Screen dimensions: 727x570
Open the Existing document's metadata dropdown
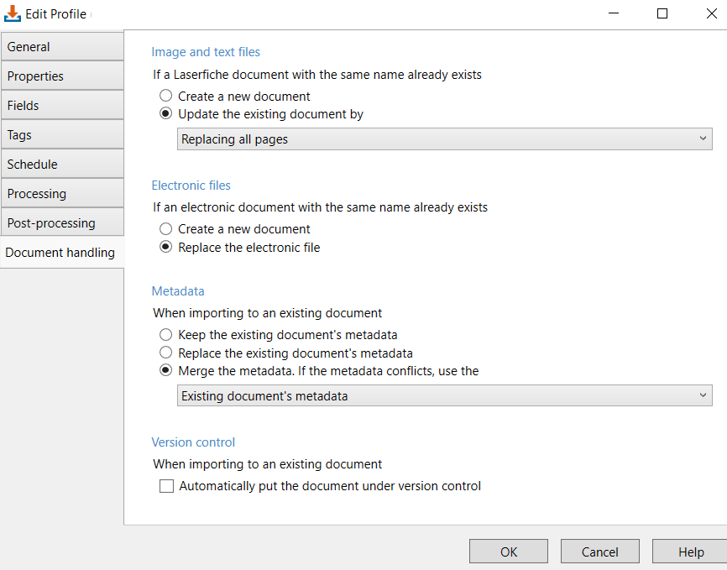[444, 396]
